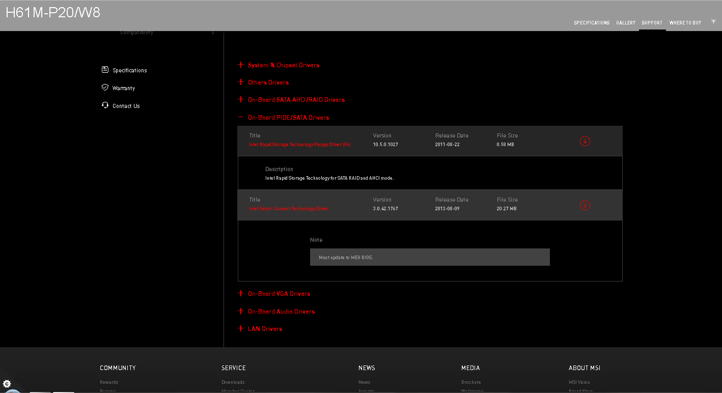Click the MEDIA footer heading
Image resolution: width=722 pixels, height=393 pixels.
[470, 368]
